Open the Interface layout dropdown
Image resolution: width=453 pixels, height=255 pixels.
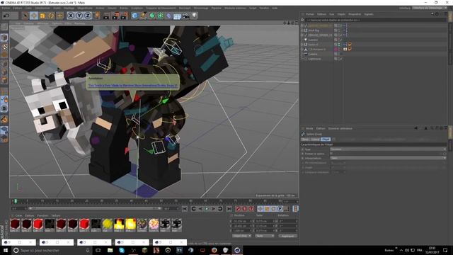pyautogui.click(x=430, y=8)
